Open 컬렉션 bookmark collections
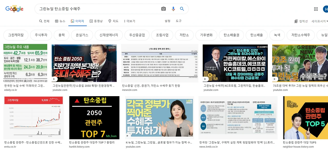328x149 pixels. pyautogui.click(x=301, y=21)
